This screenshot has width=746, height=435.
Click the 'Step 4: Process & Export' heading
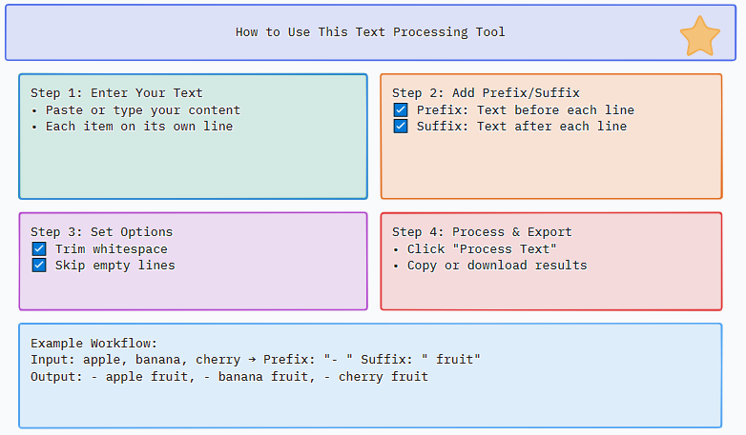point(482,232)
